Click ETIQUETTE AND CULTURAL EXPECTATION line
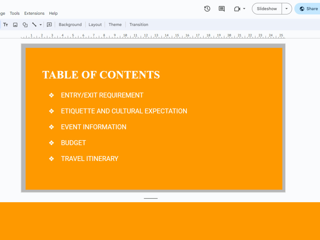The image size is (320, 240). tap(124, 111)
